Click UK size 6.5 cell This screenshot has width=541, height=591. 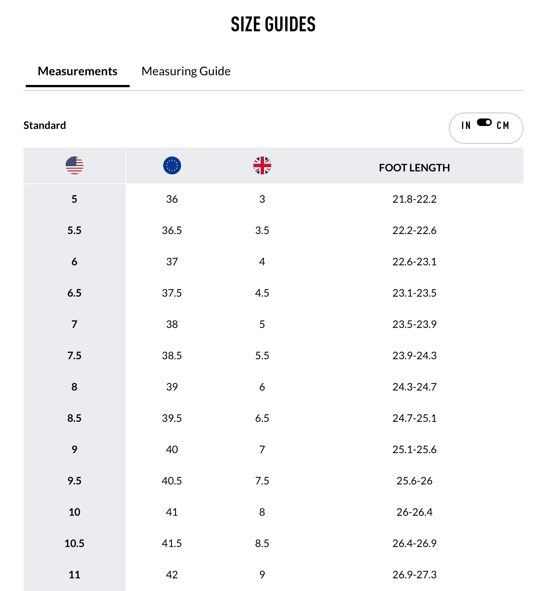tap(262, 418)
